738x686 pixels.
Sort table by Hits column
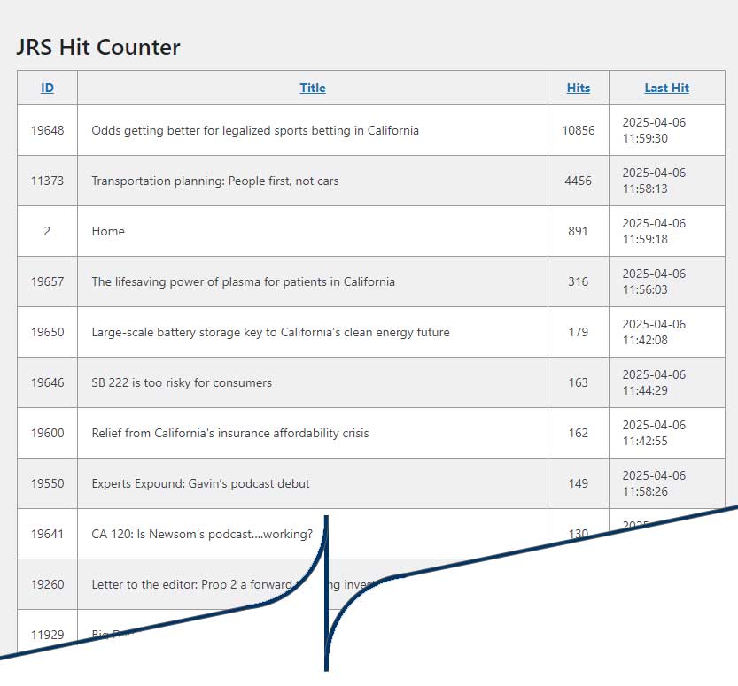click(x=578, y=88)
